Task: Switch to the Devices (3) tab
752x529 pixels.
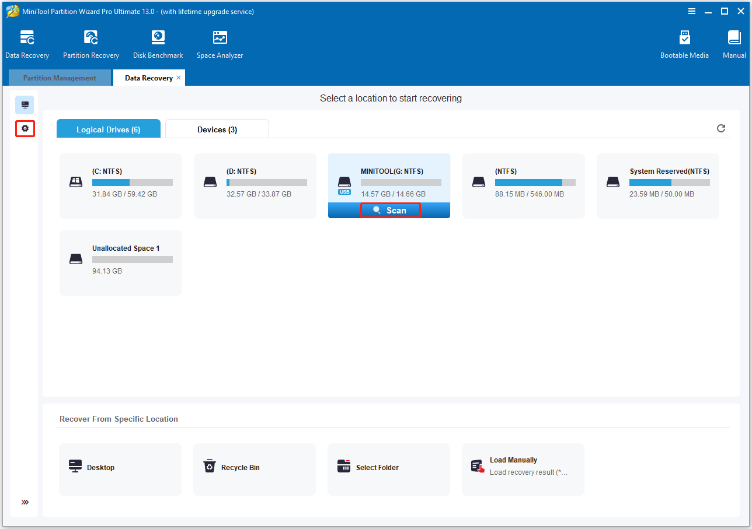Action: (x=217, y=129)
